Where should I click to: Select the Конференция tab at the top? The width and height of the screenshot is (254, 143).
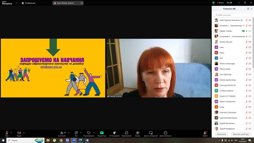[28, 3]
